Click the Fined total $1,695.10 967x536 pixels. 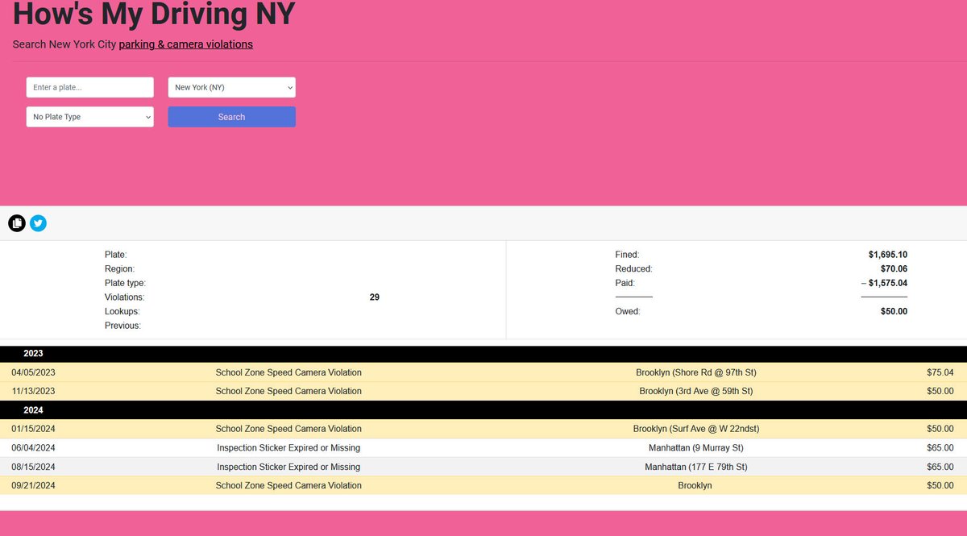pos(888,255)
